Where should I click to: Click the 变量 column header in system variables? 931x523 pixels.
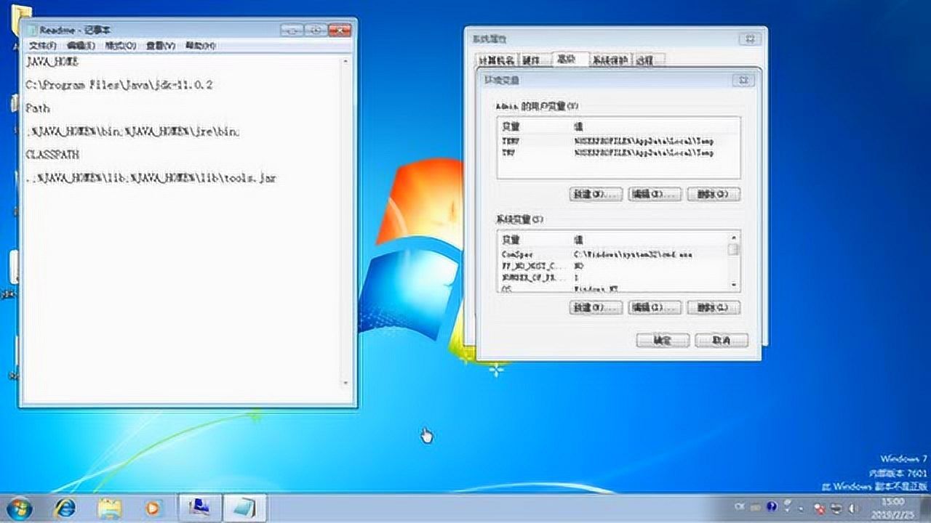(535, 240)
